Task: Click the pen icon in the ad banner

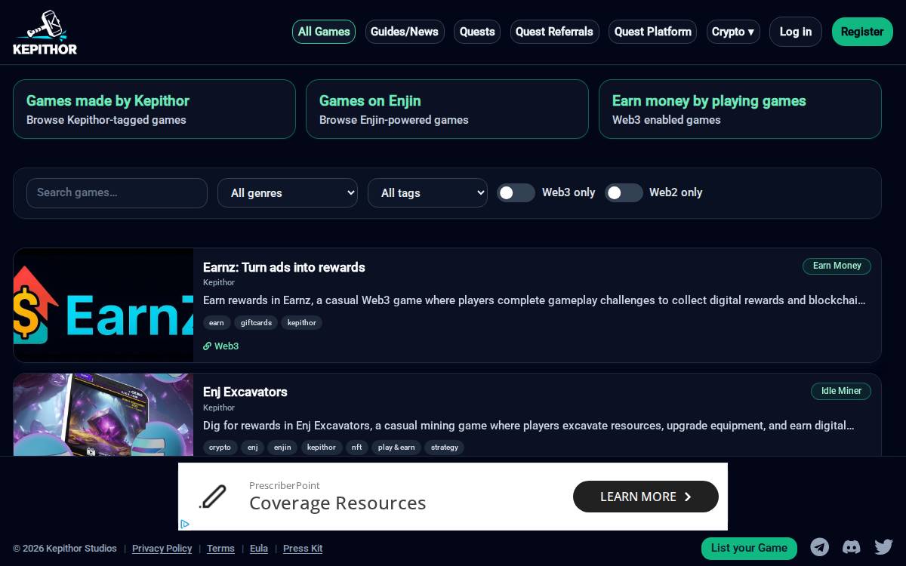Action: click(x=213, y=497)
